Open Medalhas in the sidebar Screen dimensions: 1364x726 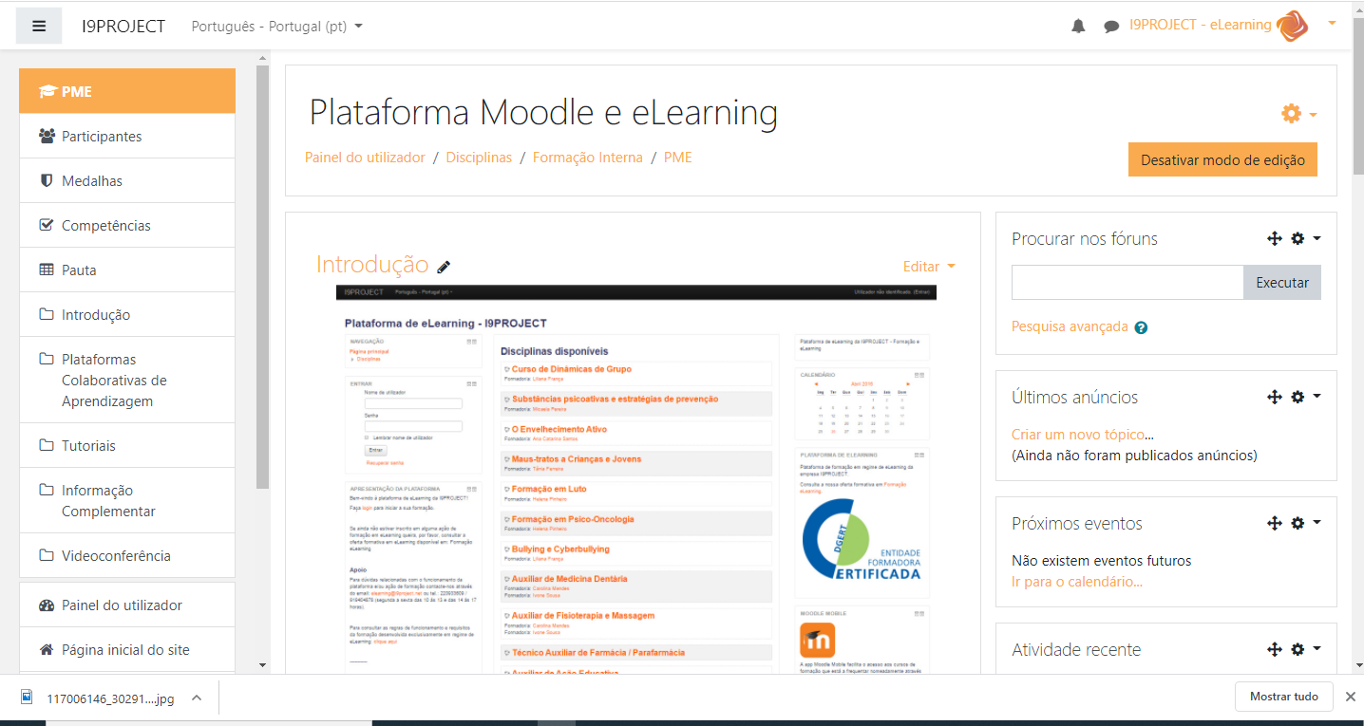pos(127,180)
